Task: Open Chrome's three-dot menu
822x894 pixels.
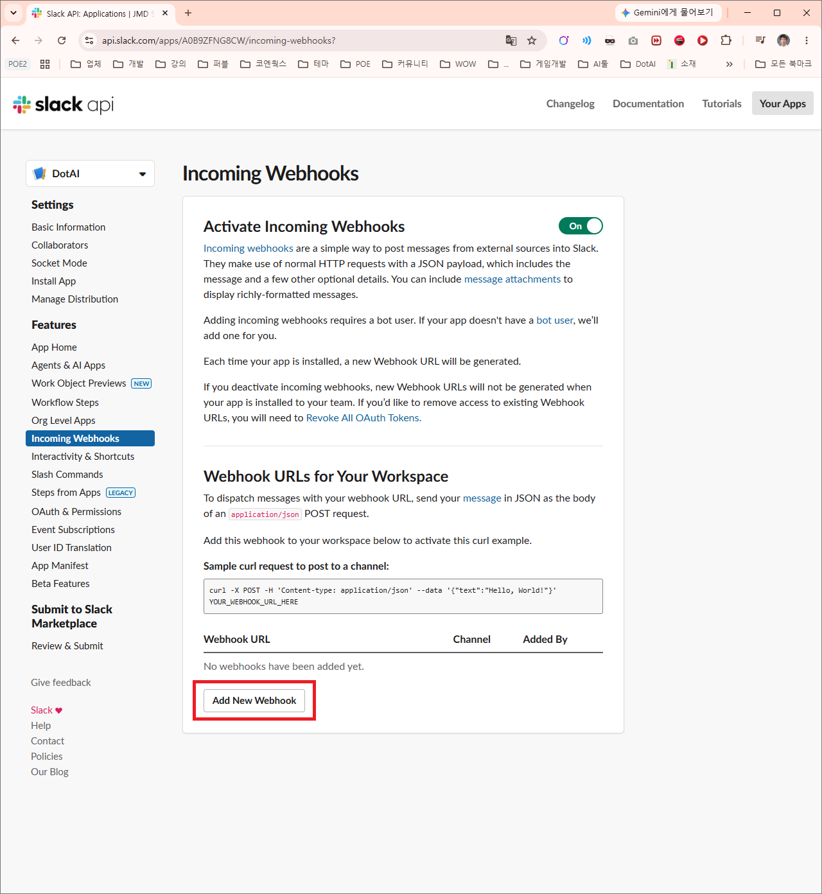Action: (807, 40)
